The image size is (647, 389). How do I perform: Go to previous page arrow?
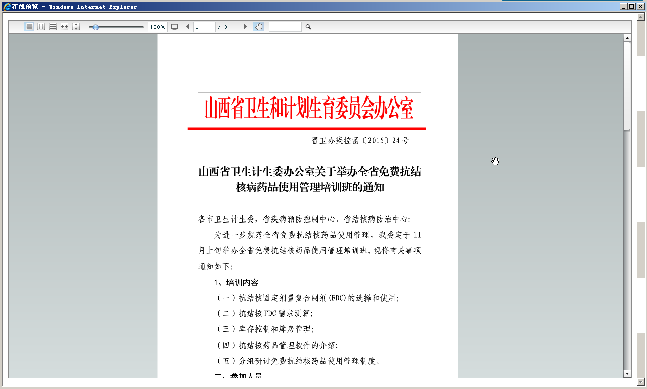[188, 27]
